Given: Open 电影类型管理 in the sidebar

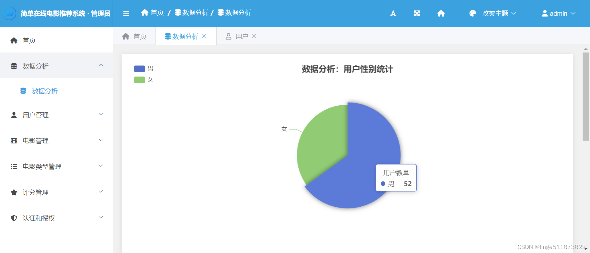Looking at the screenshot, I should click(56, 166).
